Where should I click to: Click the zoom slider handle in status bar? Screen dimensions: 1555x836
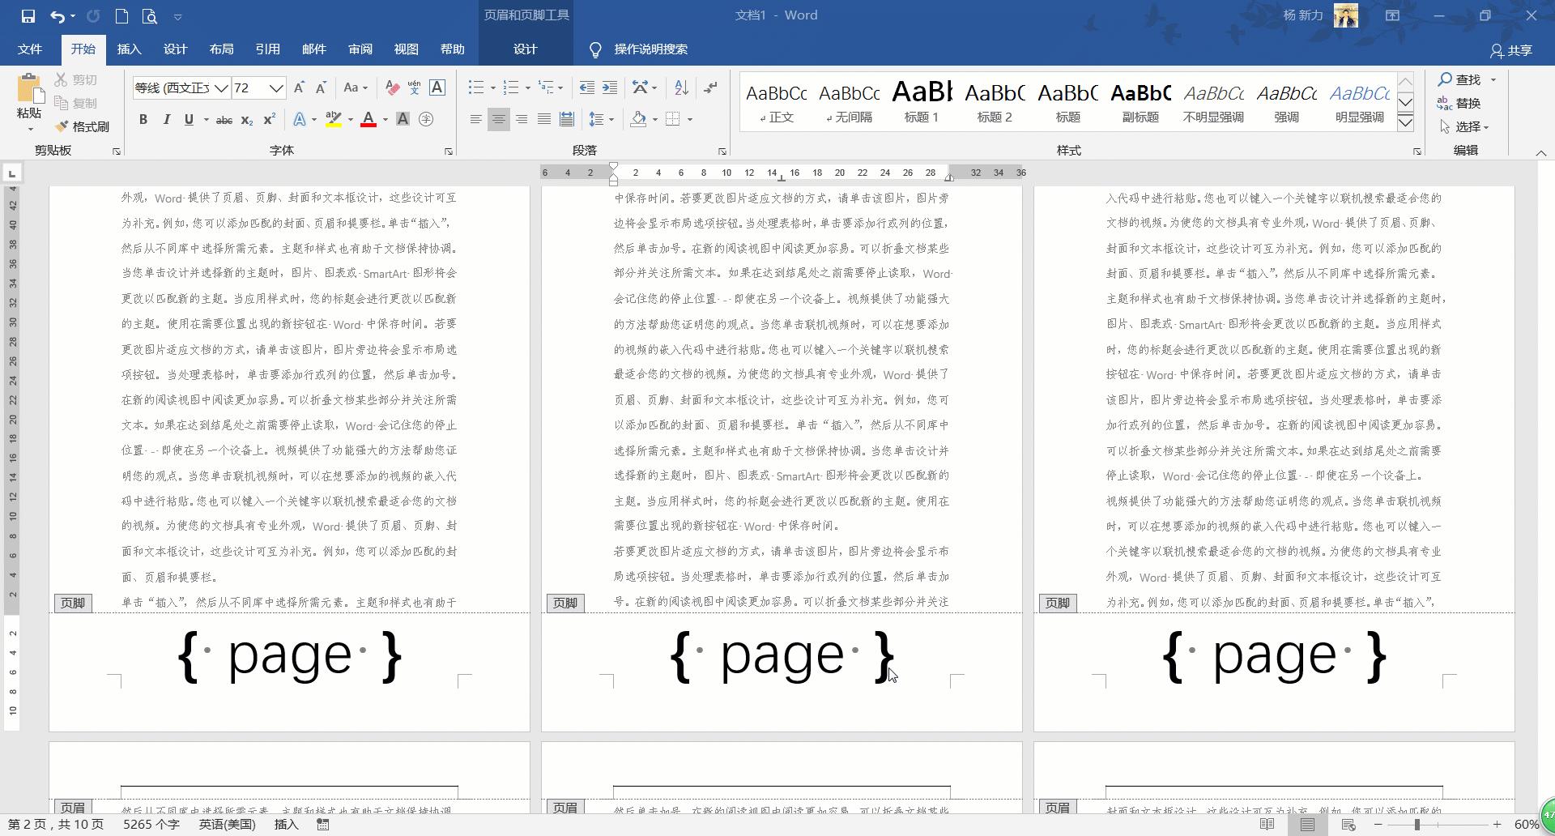(x=1417, y=825)
